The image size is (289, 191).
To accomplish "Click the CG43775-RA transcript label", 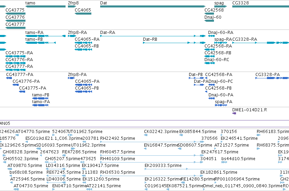I will [19, 53].
